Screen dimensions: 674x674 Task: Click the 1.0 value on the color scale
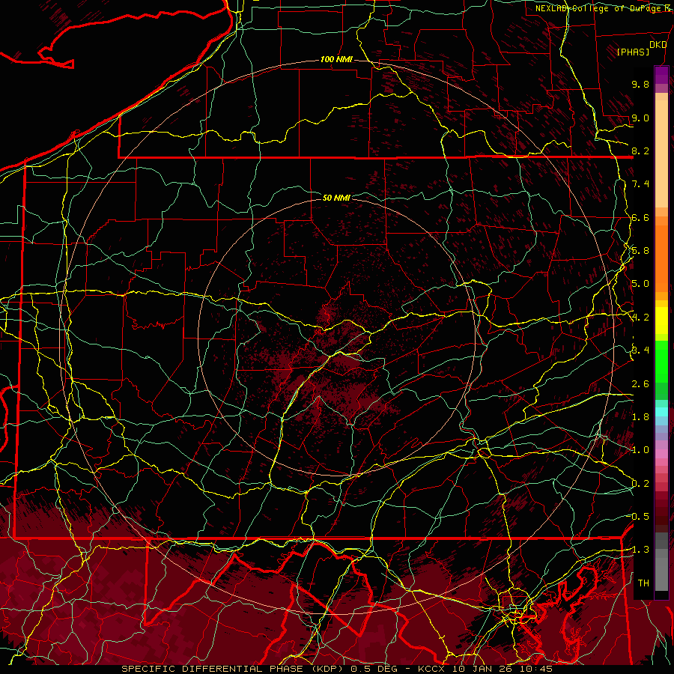pyautogui.click(x=640, y=449)
